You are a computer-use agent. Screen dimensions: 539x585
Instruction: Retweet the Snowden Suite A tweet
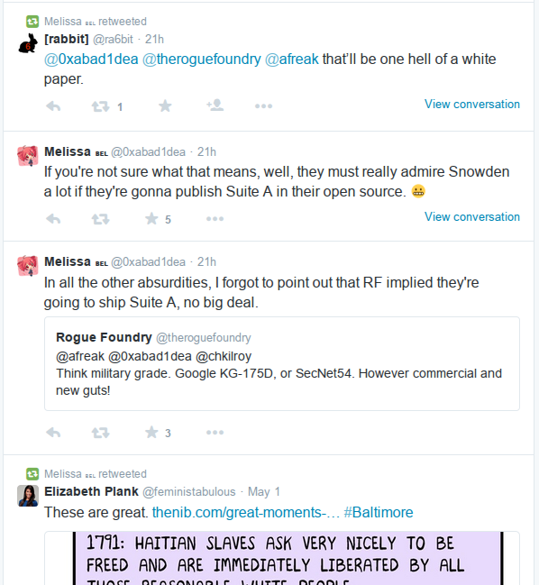pos(101,219)
